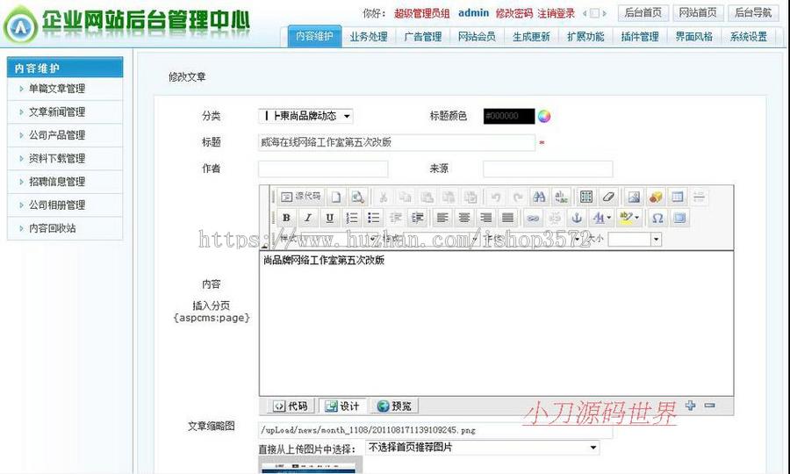790x474 pixels.
Task: Click the Anchor icon
Action: pyautogui.click(x=577, y=218)
